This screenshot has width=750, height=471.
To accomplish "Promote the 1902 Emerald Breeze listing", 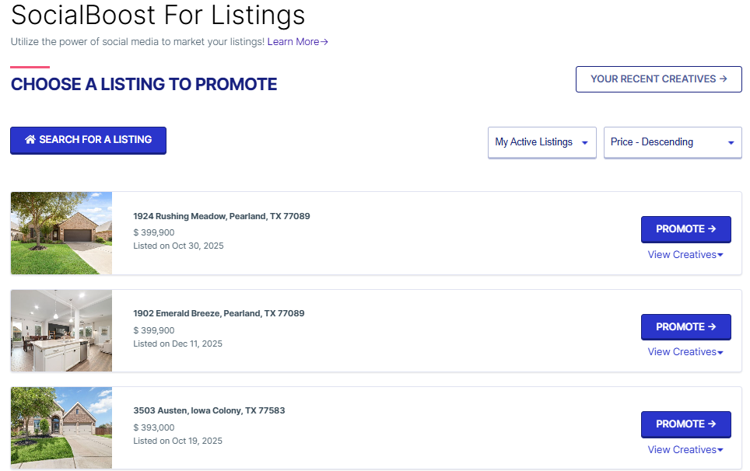I will tap(685, 327).
